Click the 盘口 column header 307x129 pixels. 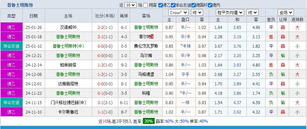coord(186,19)
